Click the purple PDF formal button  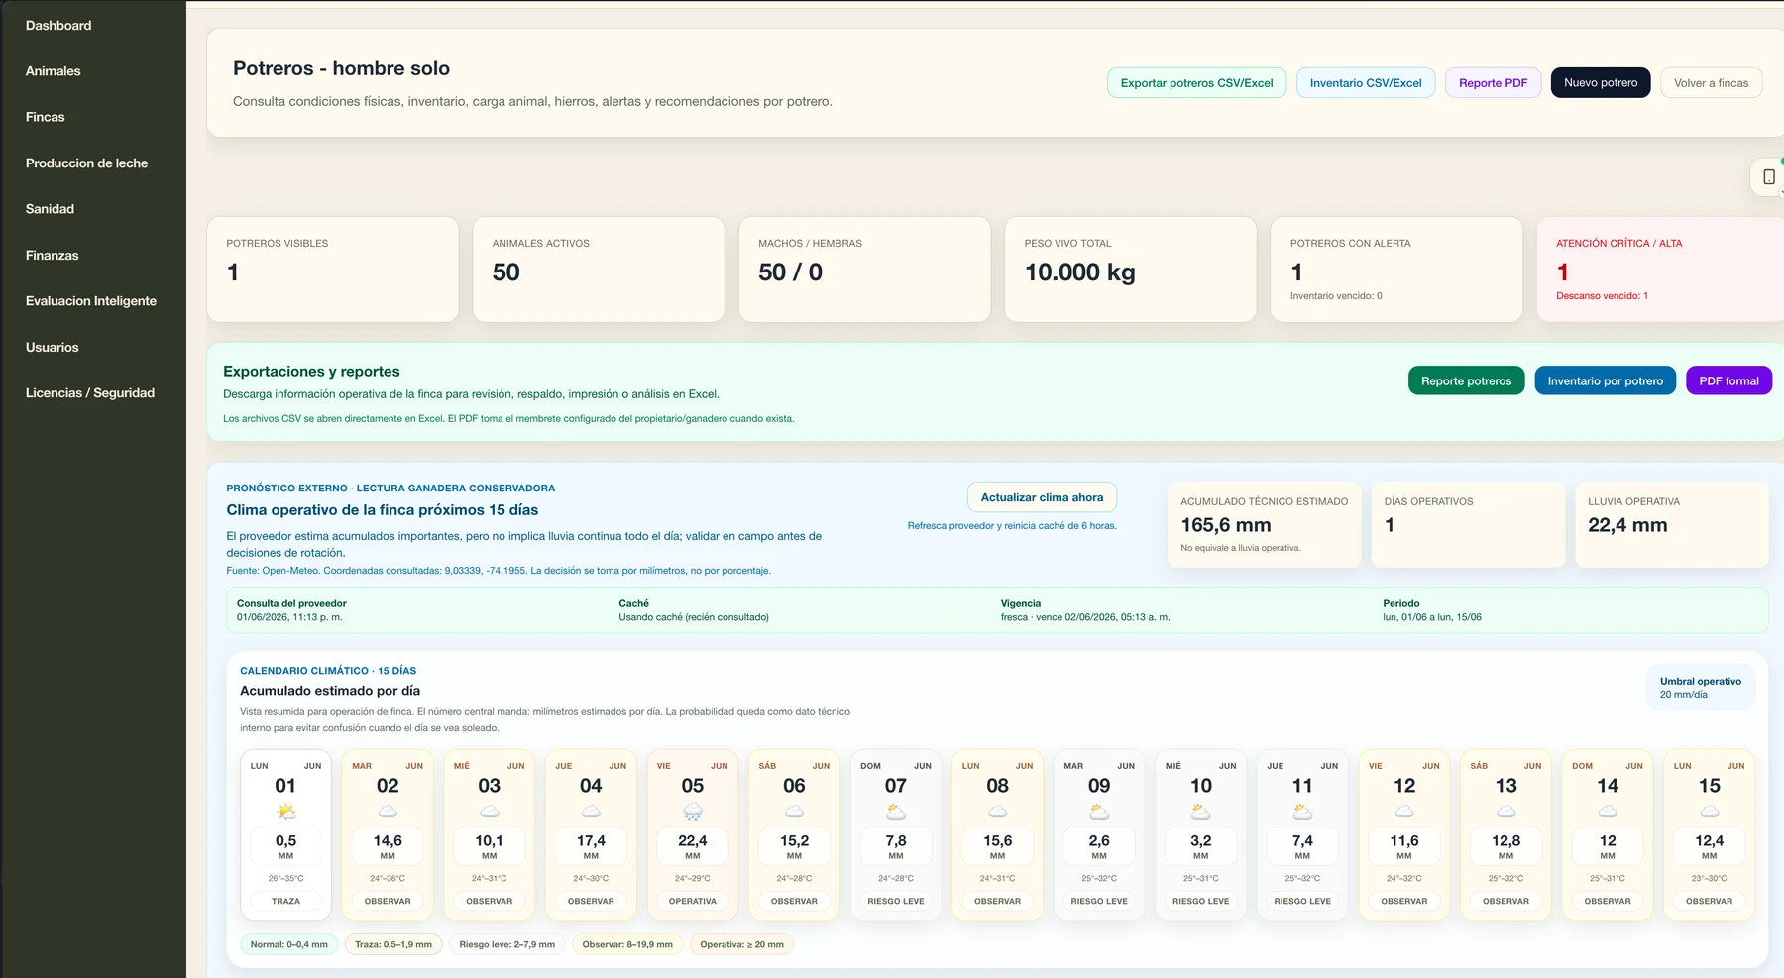[1728, 380]
